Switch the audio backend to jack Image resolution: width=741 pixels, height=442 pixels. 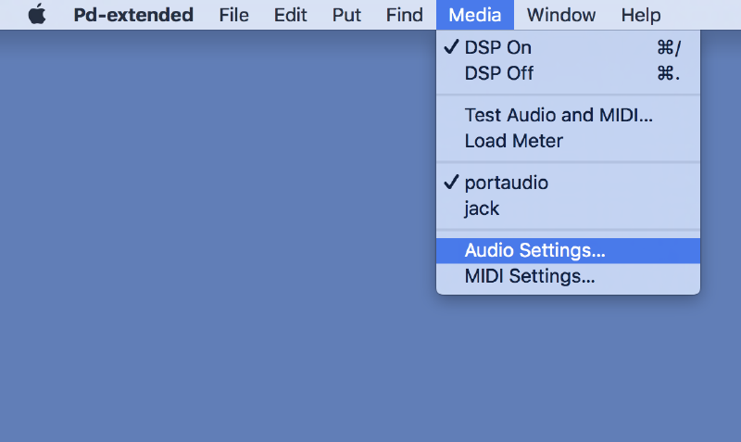click(x=482, y=208)
